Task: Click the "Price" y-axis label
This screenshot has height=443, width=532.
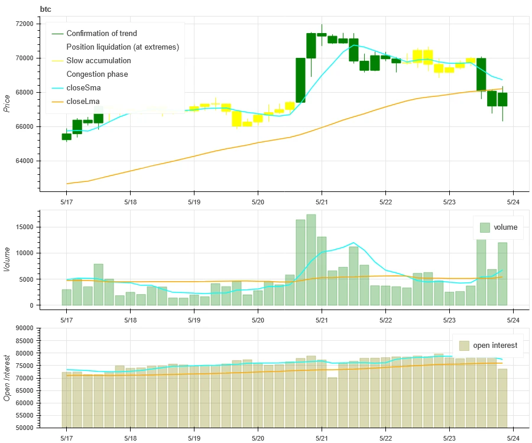Action: tap(7, 103)
